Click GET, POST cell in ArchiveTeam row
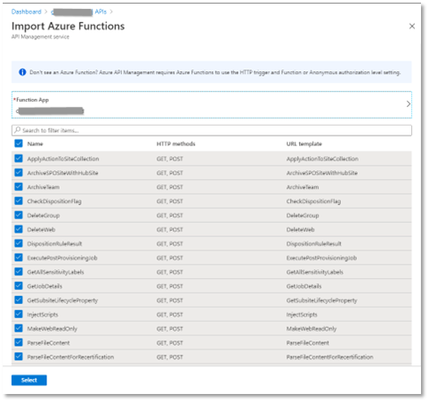Viewport: 429px width, 402px height. coord(170,187)
